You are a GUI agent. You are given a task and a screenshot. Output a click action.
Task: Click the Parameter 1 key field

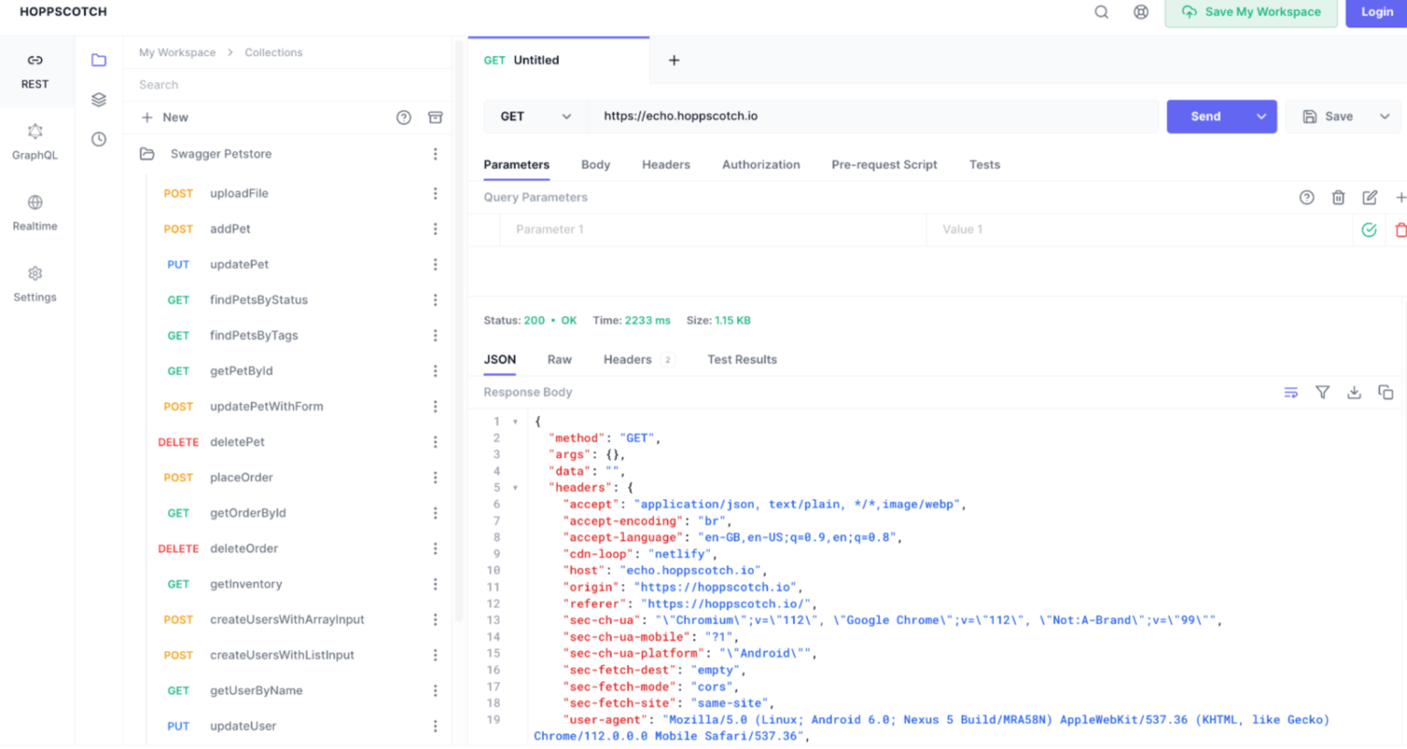713,230
